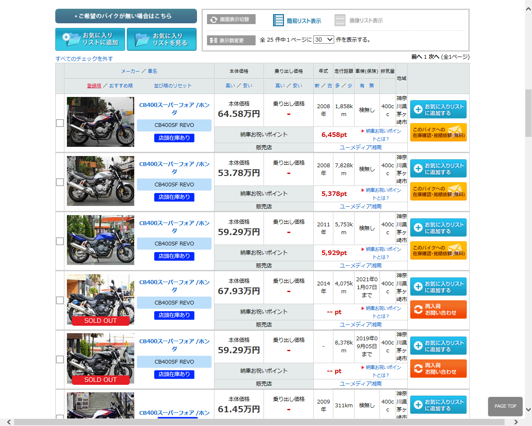
Task: Open the 67.93万円 bike's SOLD OUT thumbnail
Action: click(x=101, y=299)
